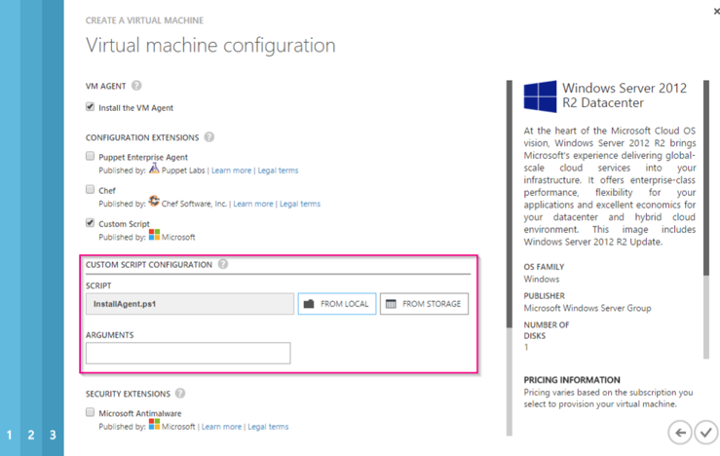720x456 pixels.
Task: Confirm with the checkmark complete button
Action: [706, 432]
